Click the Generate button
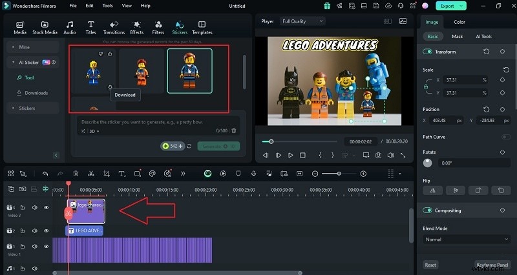This screenshot has height=275, width=517. pyautogui.click(x=218, y=147)
